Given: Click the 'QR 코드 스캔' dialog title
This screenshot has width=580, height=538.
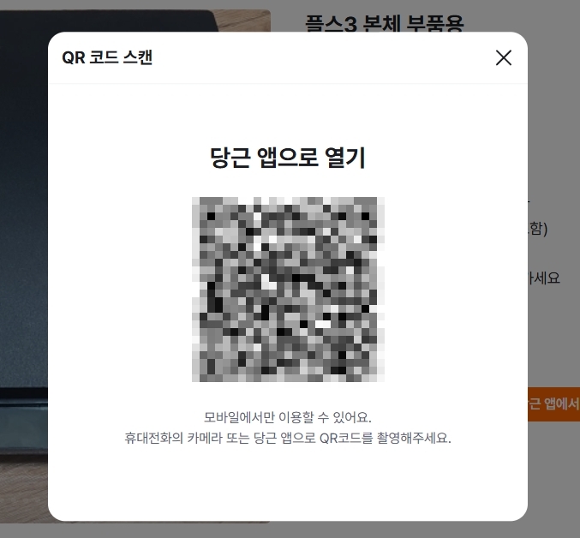Looking at the screenshot, I should coord(107,57).
